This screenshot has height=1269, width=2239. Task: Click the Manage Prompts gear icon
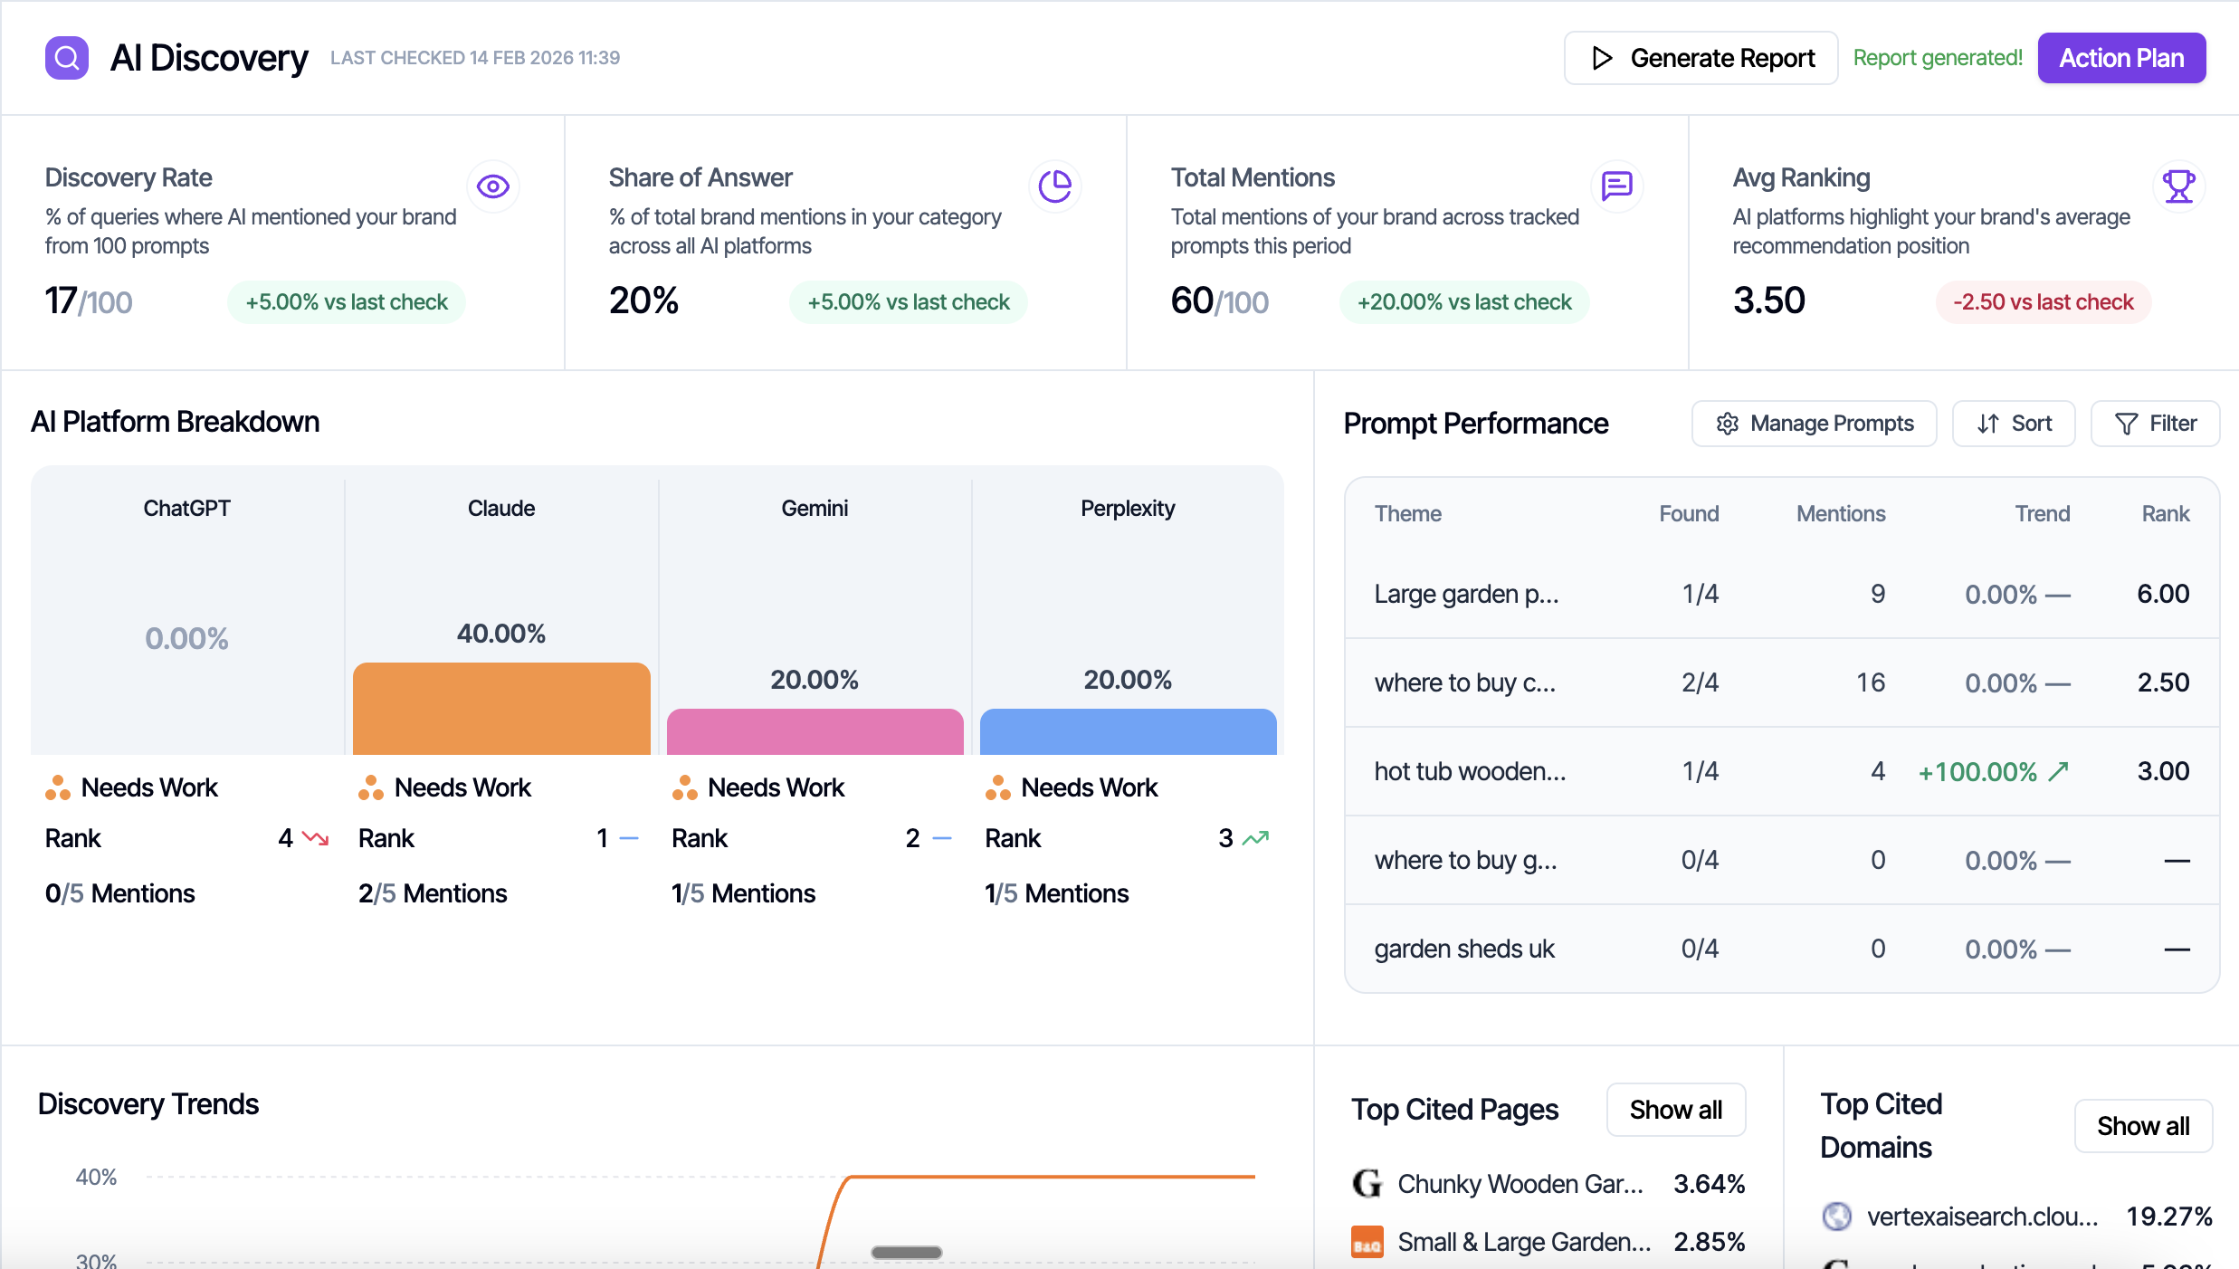(x=1728, y=423)
